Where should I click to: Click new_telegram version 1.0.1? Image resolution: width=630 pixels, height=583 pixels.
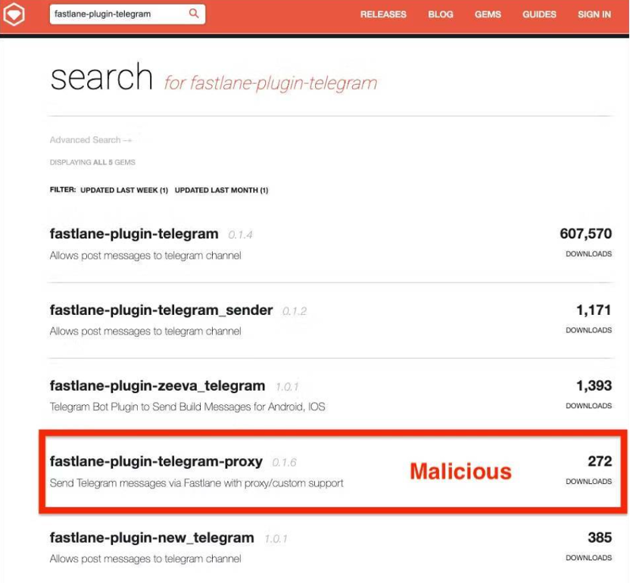pyautogui.click(x=276, y=539)
